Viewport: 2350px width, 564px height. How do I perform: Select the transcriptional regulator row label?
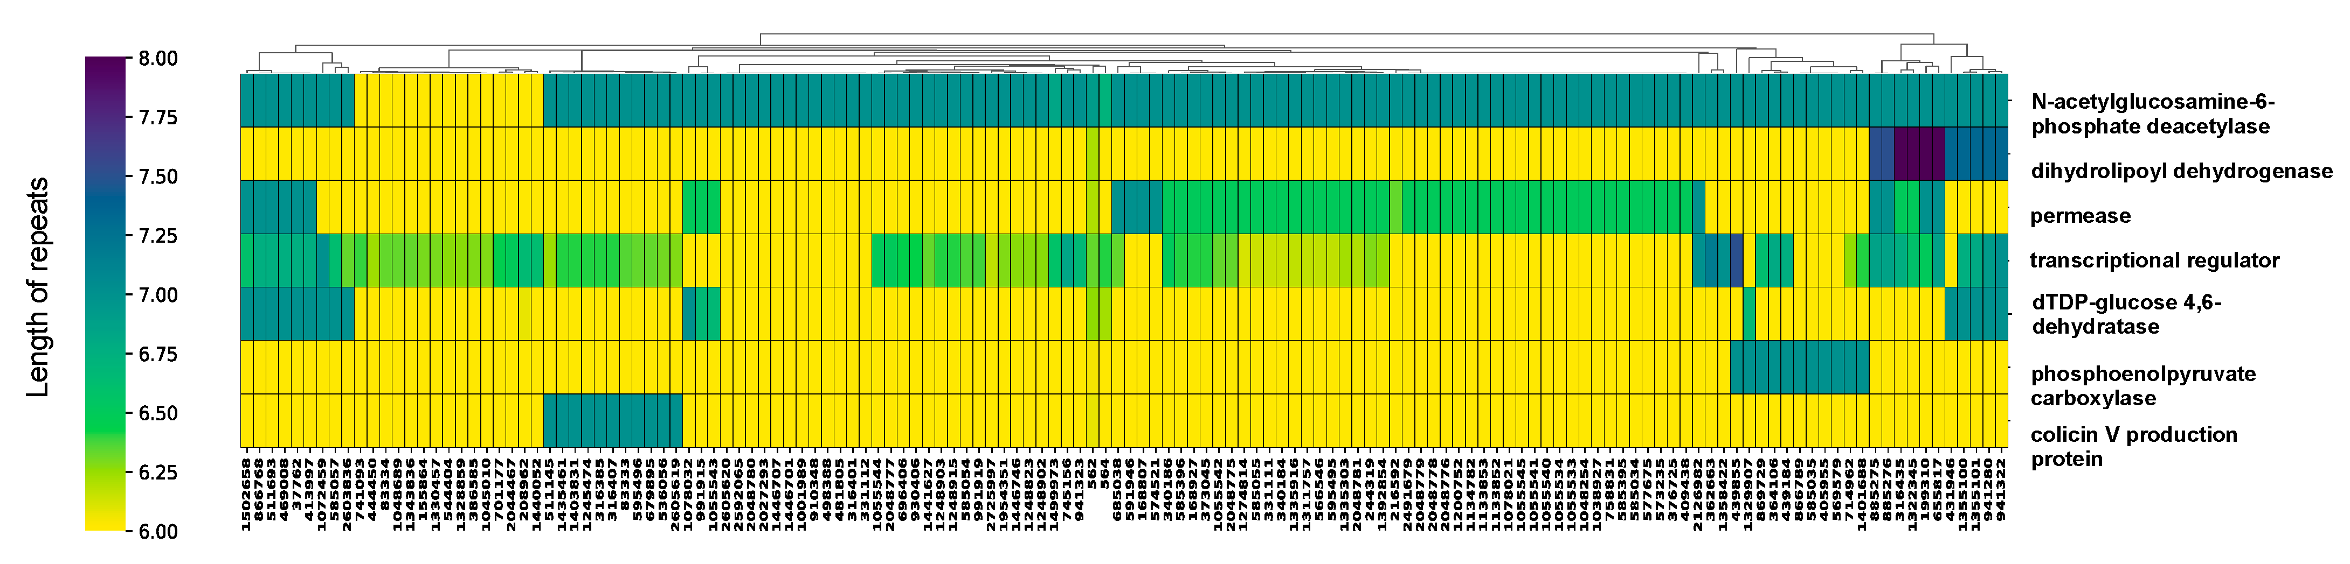[2154, 260]
